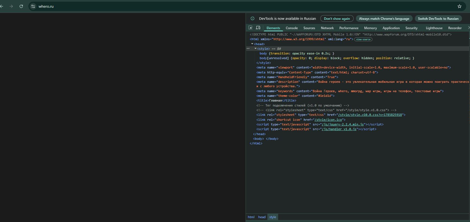Collapse the head element
470x222 pixels.
[252, 44]
